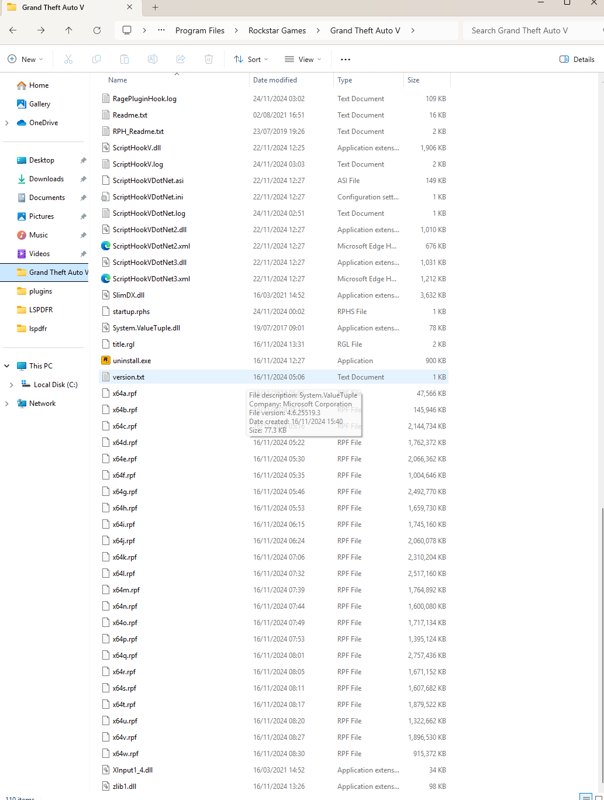Select the SlimDX.dll file
The image size is (604, 800).
tap(274, 295)
